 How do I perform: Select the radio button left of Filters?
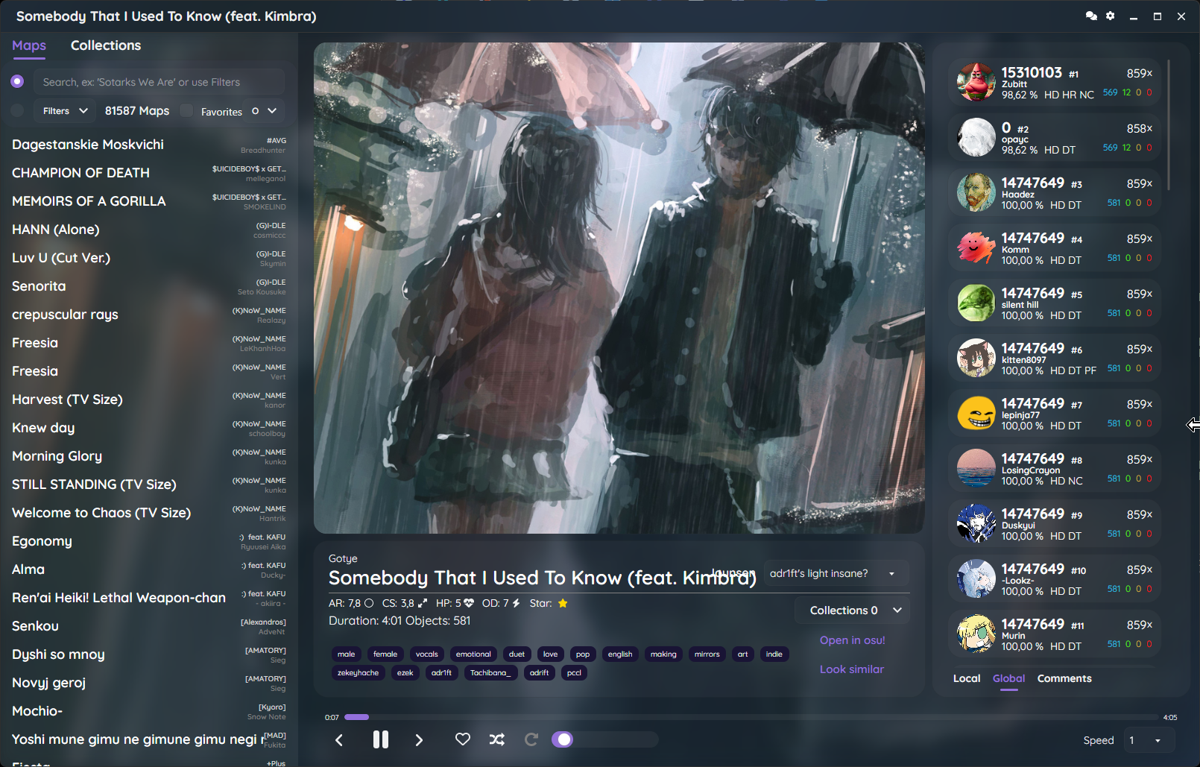(17, 111)
